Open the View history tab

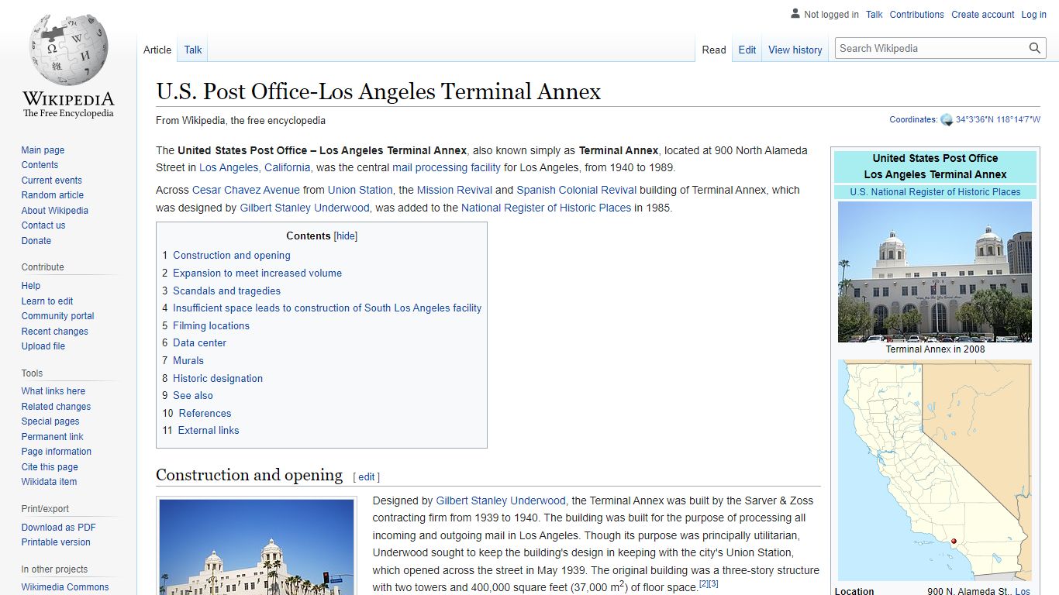(x=795, y=50)
